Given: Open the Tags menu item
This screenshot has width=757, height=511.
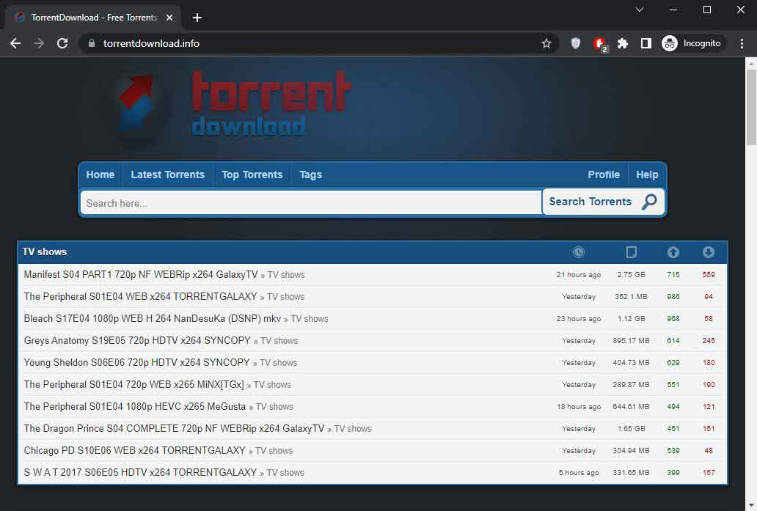Looking at the screenshot, I should [310, 174].
